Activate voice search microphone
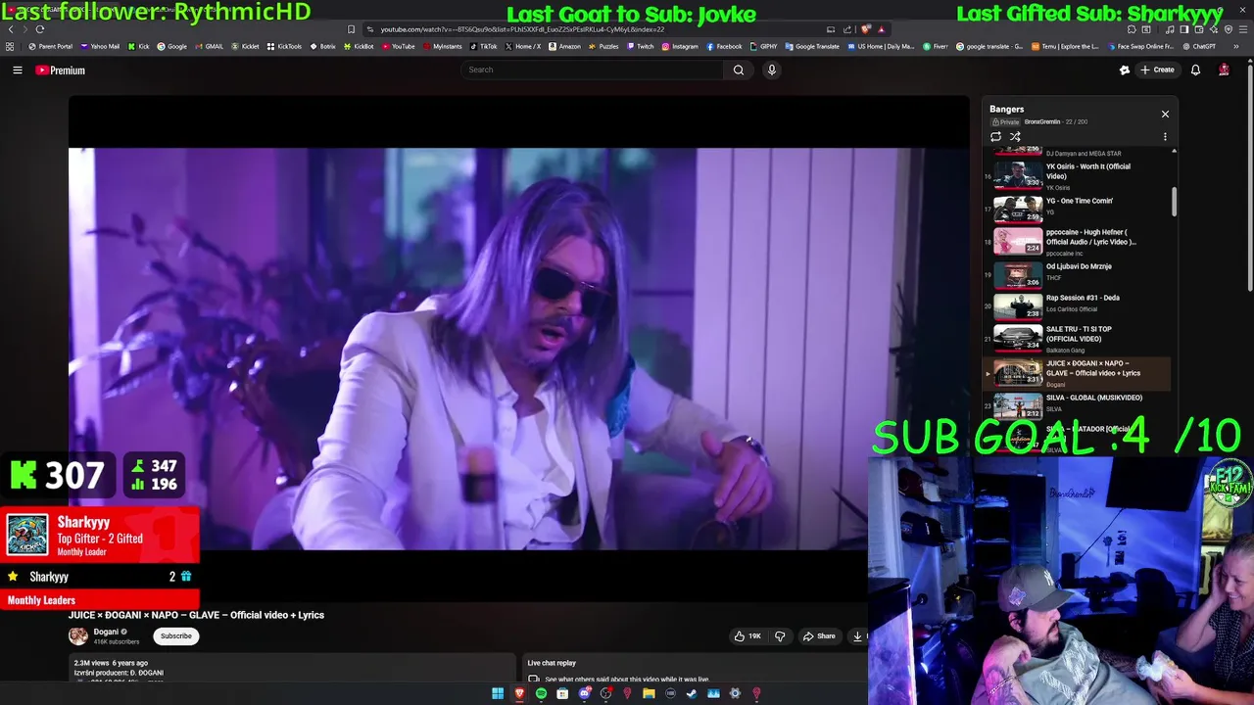The height and width of the screenshot is (705, 1254). [x=772, y=70]
